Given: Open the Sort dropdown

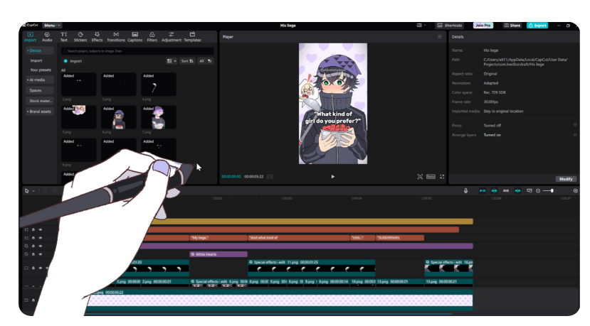Looking at the screenshot, I should click(187, 61).
